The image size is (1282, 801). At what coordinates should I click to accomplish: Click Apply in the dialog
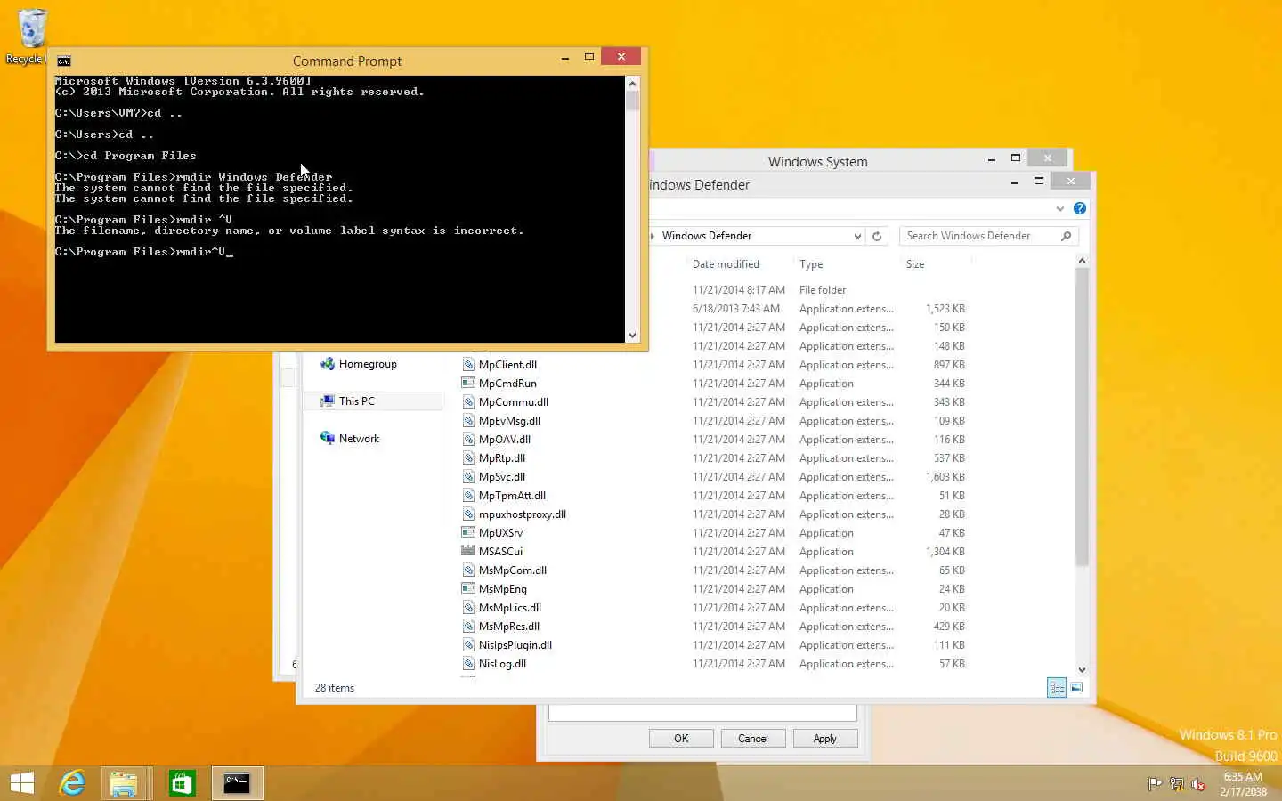824,739
